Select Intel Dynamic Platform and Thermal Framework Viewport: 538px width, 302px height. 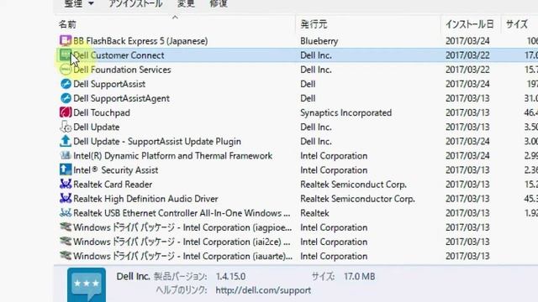[296, 156]
